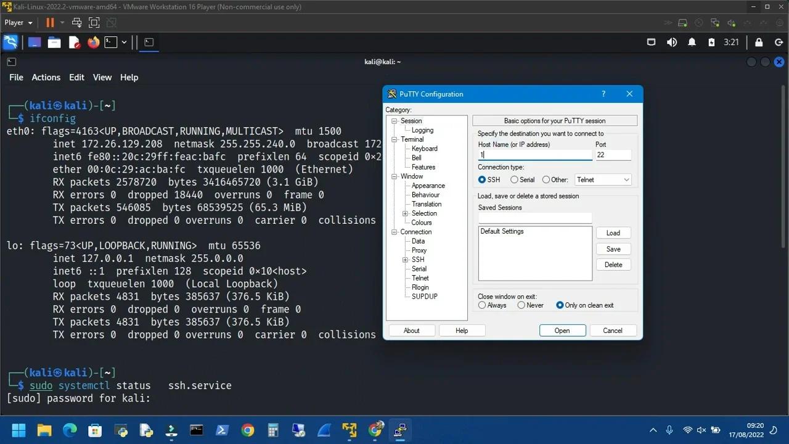Open the Player dropdown menu
789x444 pixels.
[18, 23]
